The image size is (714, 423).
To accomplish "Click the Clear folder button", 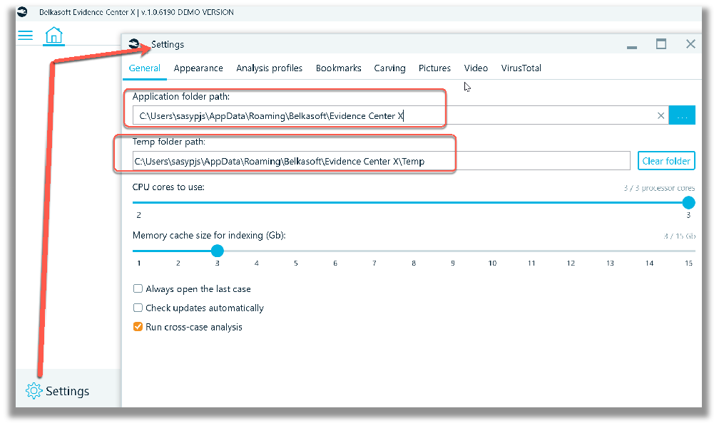I will [x=666, y=161].
